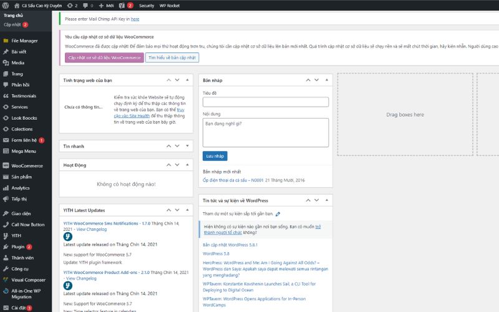This screenshot has height=312, width=499.
Task: Move Tin nhanh box up
Action: click(x=168, y=146)
